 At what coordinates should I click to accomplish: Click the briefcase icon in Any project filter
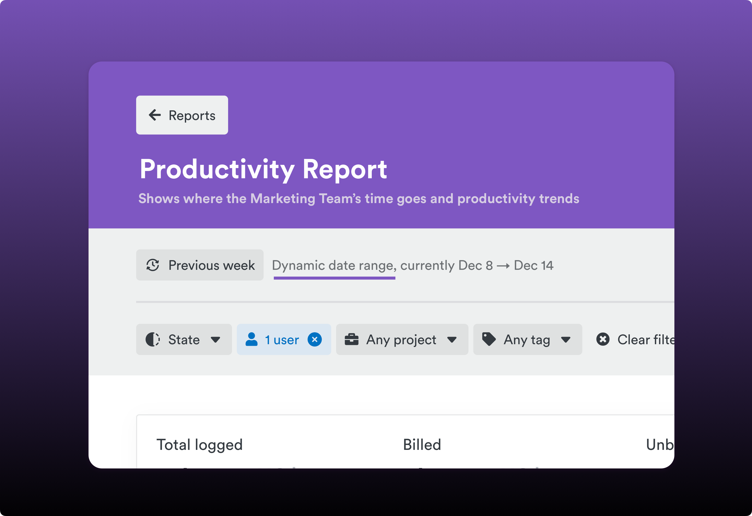pos(352,339)
